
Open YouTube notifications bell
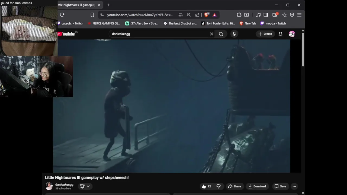click(x=281, y=34)
